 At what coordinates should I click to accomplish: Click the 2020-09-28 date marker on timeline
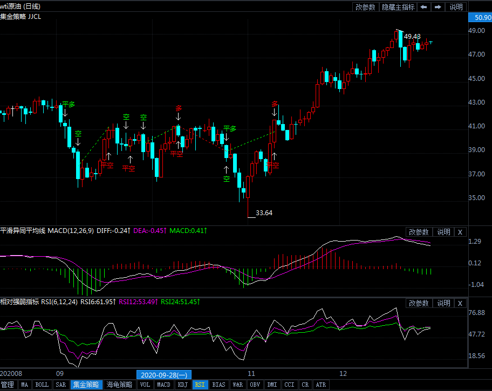click(x=164, y=375)
